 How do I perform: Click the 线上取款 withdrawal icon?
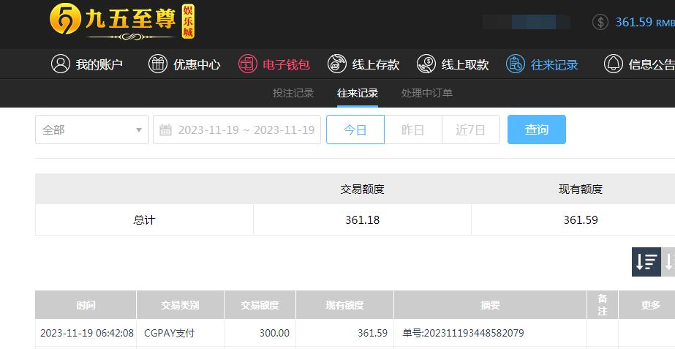click(426, 64)
